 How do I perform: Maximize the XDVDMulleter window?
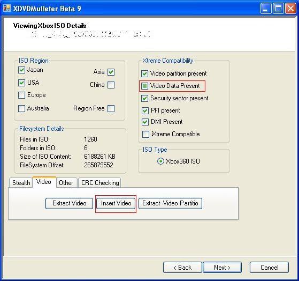(x=278, y=9)
